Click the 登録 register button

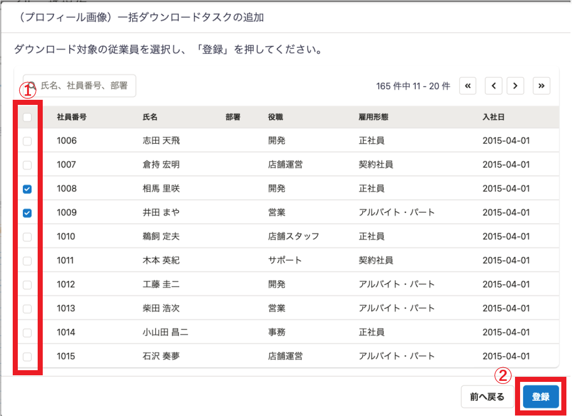[x=540, y=397]
